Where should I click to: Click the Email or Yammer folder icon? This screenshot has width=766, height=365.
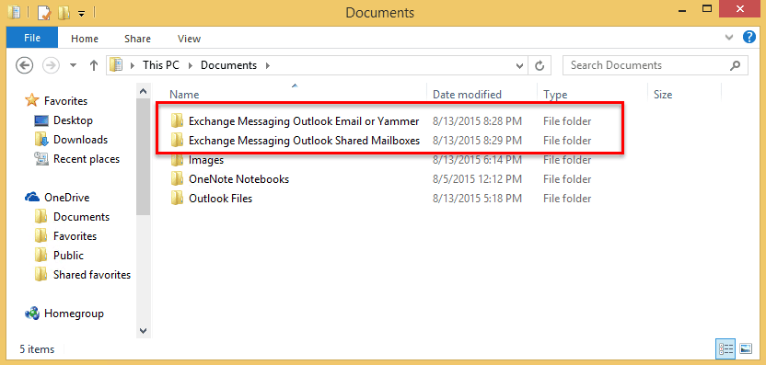177,121
